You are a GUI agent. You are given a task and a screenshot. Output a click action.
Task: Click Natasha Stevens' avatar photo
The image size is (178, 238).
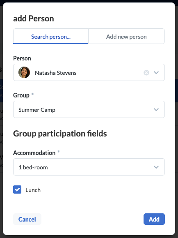click(24, 72)
